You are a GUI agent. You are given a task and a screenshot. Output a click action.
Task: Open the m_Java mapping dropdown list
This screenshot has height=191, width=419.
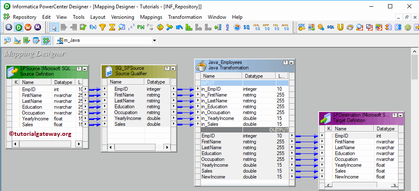[154, 41]
